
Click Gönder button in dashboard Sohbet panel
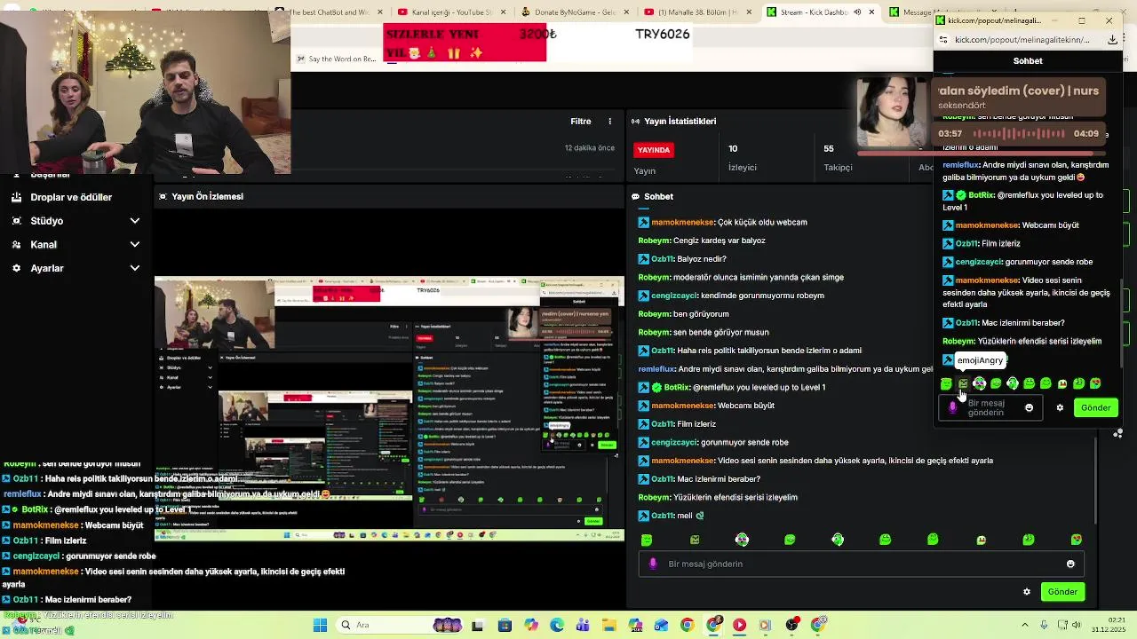1062,592
